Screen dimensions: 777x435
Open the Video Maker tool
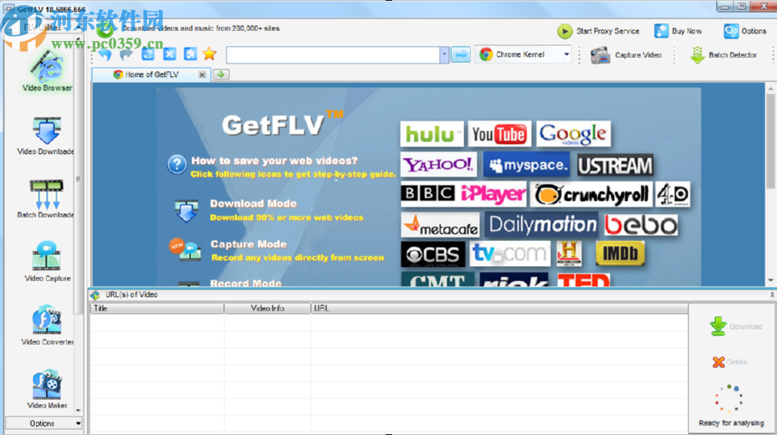coord(47,390)
